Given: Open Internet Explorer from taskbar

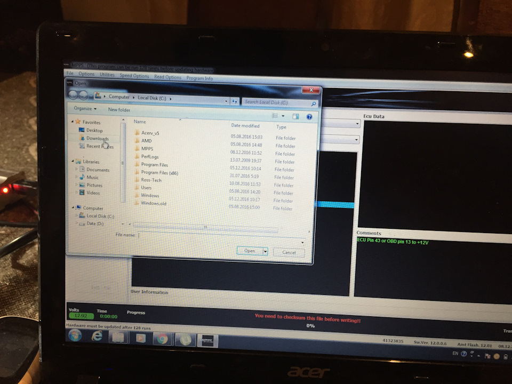Looking at the screenshot, I should click(x=97, y=336).
